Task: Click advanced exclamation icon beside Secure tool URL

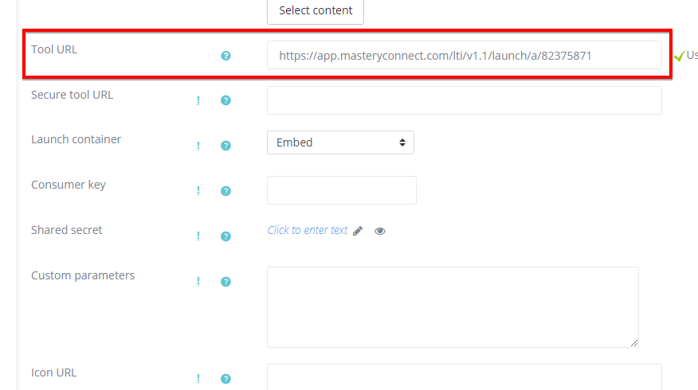Action: [x=198, y=101]
